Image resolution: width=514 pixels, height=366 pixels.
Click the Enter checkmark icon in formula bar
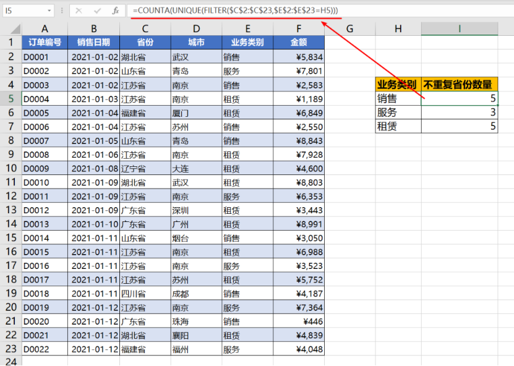point(97,11)
